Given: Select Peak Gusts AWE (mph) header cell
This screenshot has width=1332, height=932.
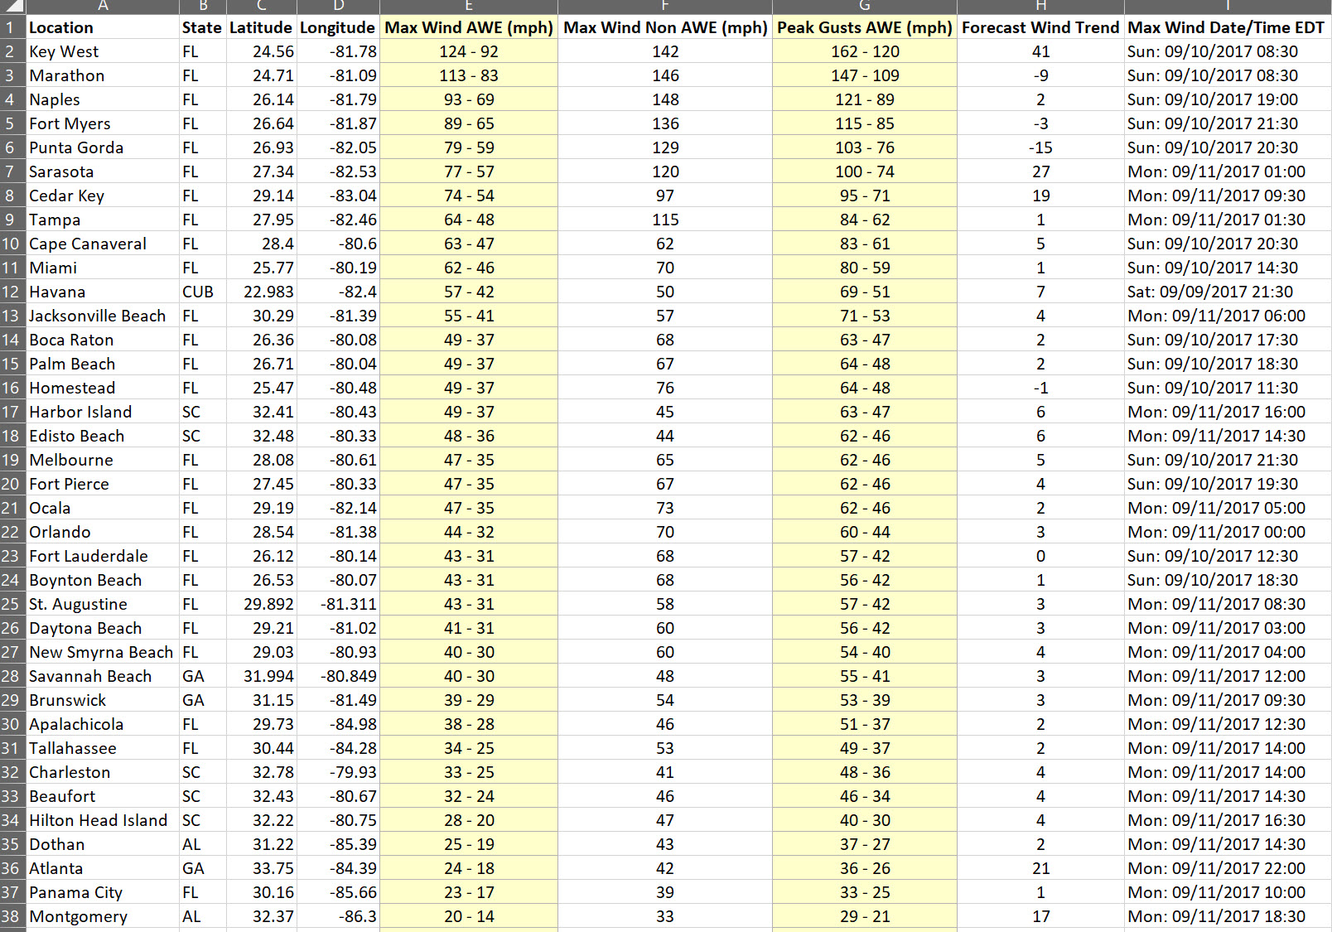Looking at the screenshot, I should (864, 27).
